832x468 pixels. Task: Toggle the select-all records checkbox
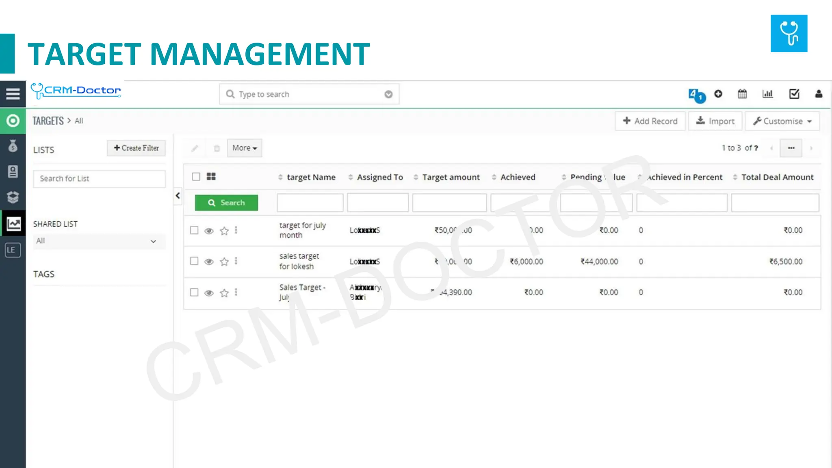[196, 177]
